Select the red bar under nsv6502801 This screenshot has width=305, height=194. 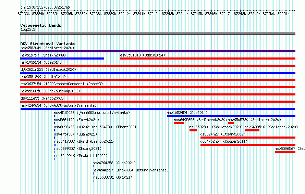(x=193, y=130)
